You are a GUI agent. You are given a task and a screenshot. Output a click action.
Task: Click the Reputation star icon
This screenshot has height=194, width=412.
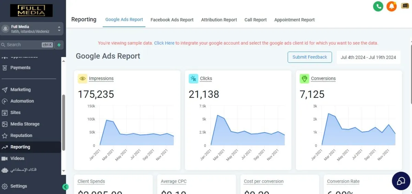point(4,136)
